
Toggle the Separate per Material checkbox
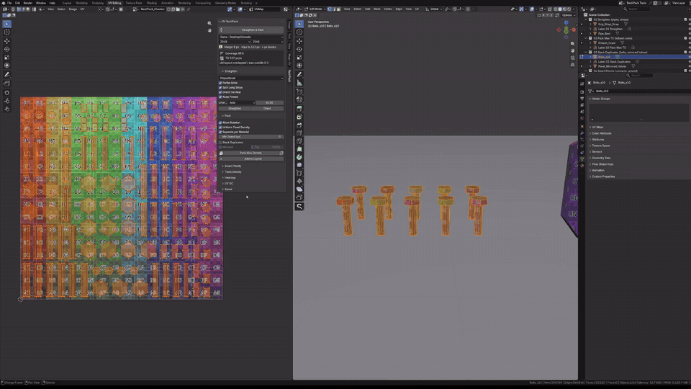220,132
